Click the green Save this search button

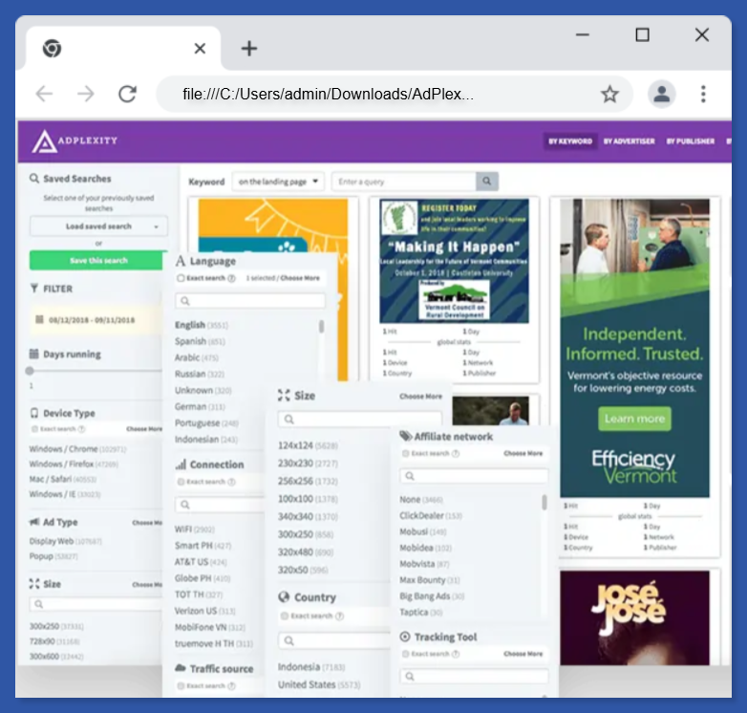point(98,260)
